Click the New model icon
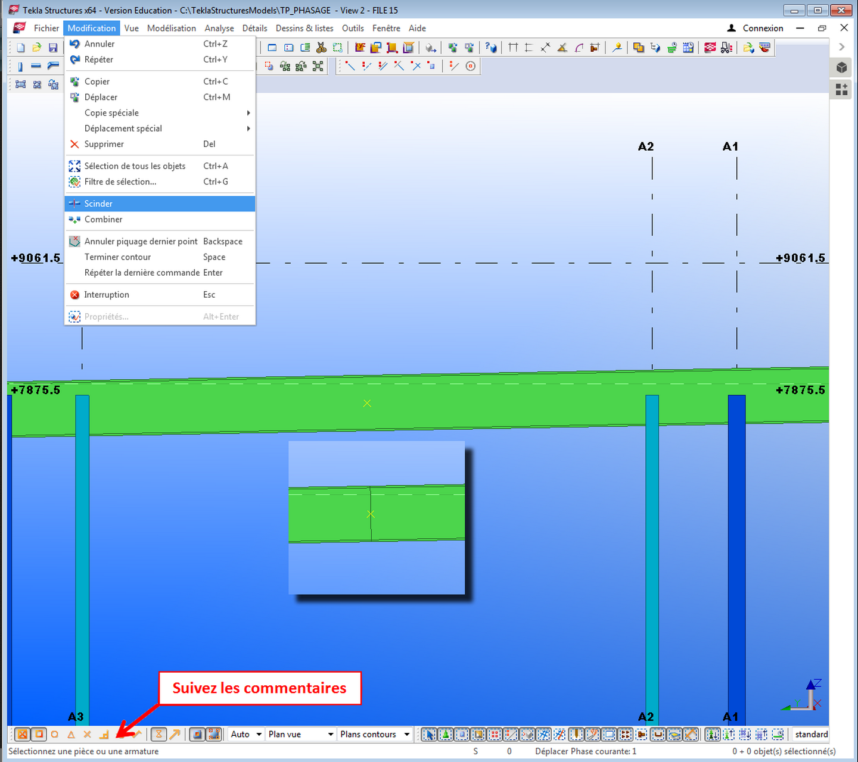 21,48
